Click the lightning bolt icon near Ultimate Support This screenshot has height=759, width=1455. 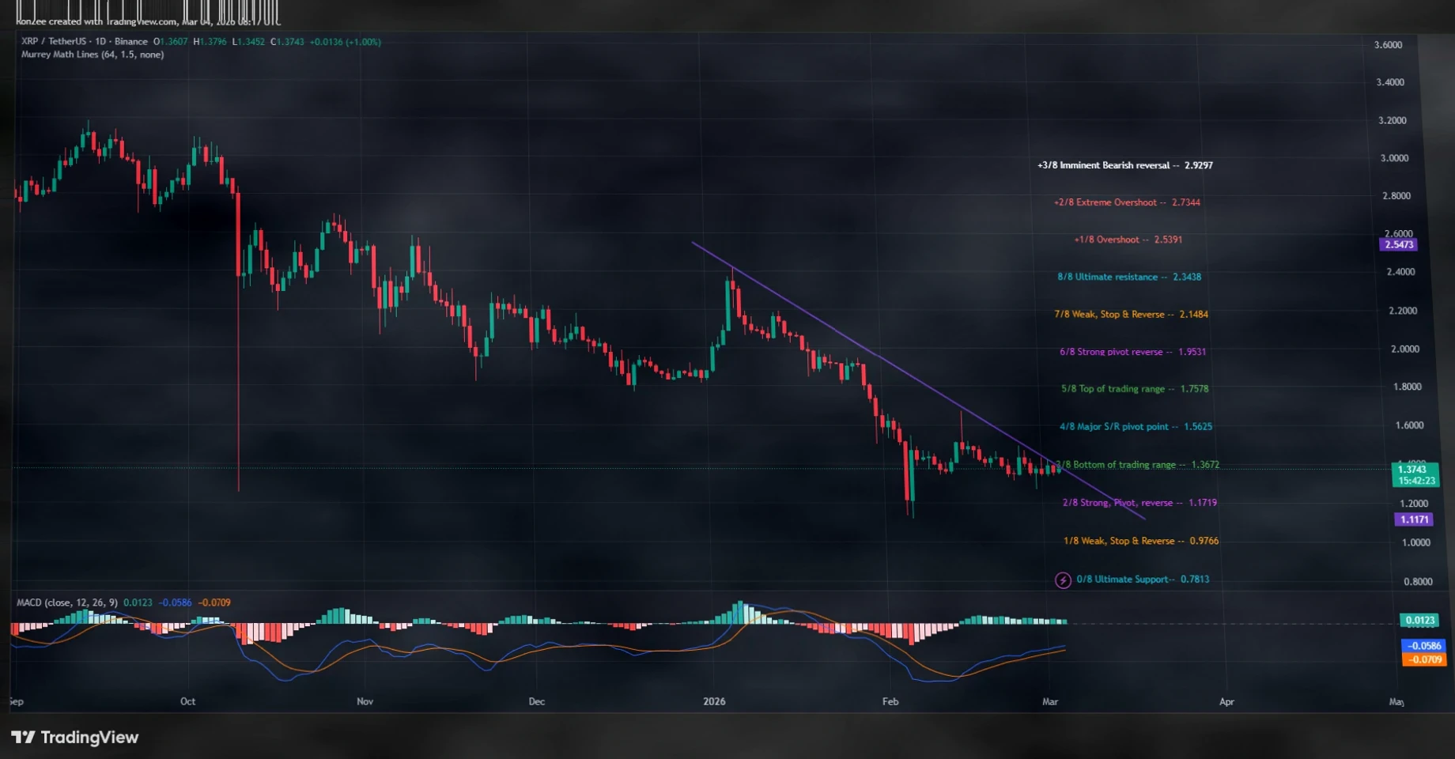[1063, 580]
